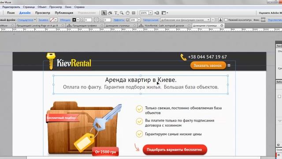Switch to the Публикация mode
Viewport: 282px width, 159px height.
64,13
